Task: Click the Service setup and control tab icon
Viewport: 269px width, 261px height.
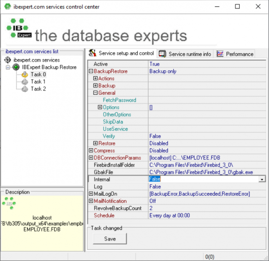Action: coord(93,53)
